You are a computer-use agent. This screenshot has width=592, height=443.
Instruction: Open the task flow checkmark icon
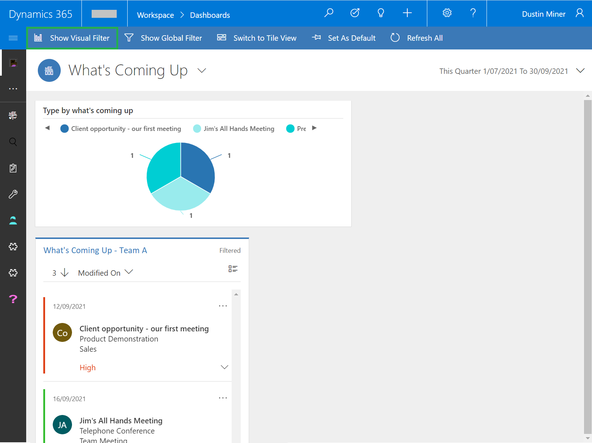point(355,13)
